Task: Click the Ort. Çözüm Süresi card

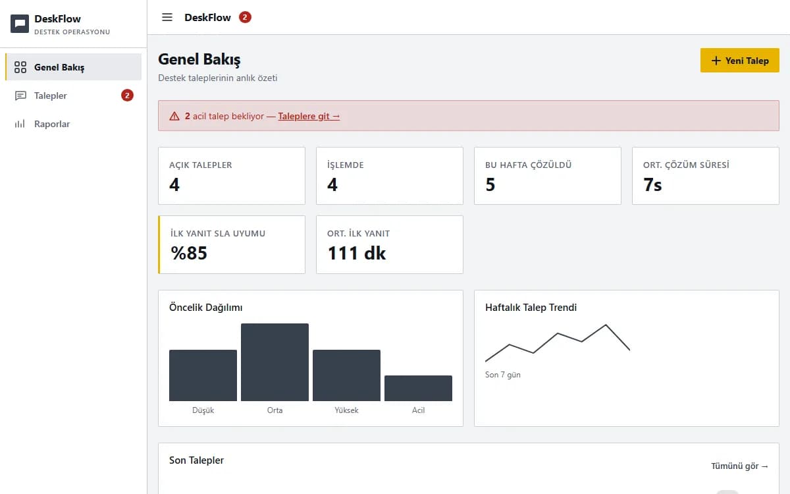Action: (x=706, y=176)
